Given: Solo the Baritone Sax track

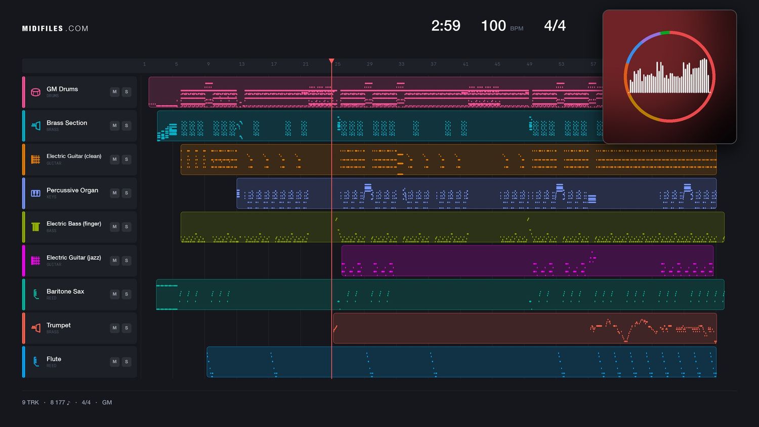Looking at the screenshot, I should 126,294.
